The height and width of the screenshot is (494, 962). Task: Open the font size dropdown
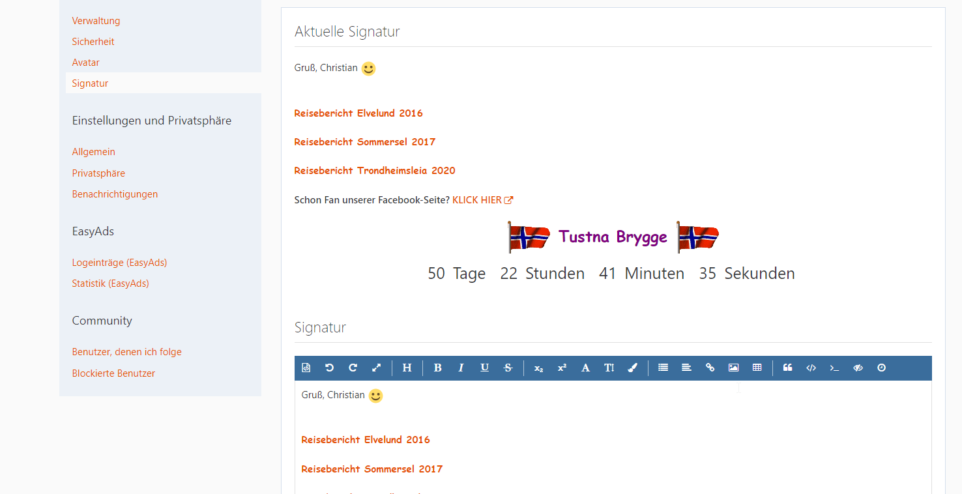click(x=609, y=368)
